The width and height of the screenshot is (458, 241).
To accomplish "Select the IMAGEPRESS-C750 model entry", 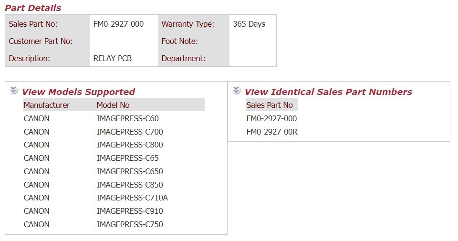I will pyautogui.click(x=130, y=224).
